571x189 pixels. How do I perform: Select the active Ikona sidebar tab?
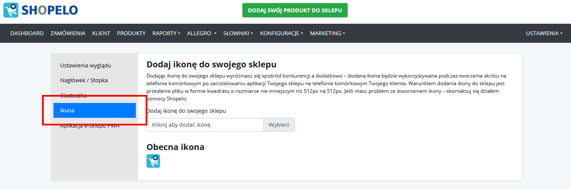pos(95,110)
